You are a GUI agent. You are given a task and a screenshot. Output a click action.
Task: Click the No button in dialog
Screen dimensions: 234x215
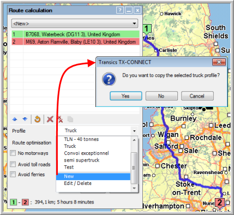coord(161,96)
